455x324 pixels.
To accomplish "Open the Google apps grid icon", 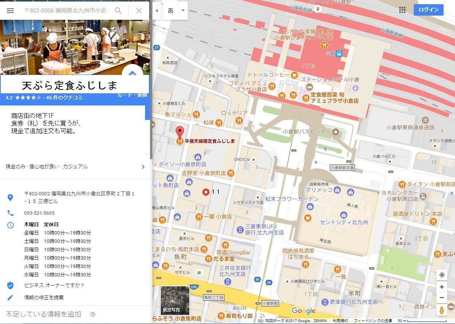I will (x=402, y=10).
